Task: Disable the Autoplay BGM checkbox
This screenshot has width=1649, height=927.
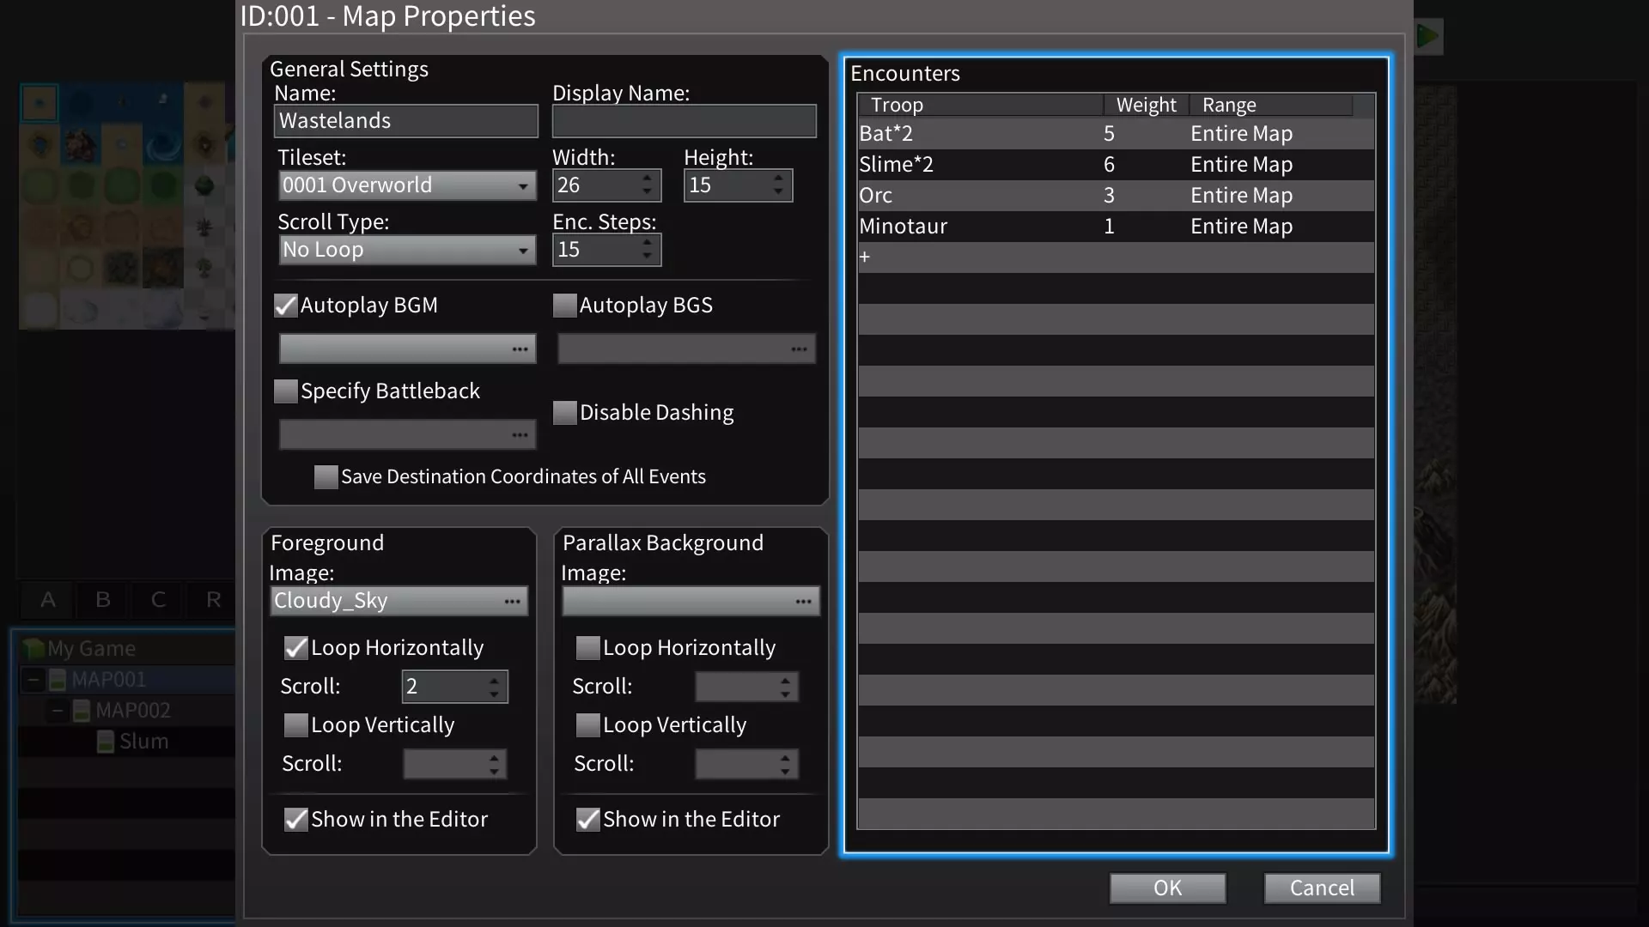Action: pos(284,305)
